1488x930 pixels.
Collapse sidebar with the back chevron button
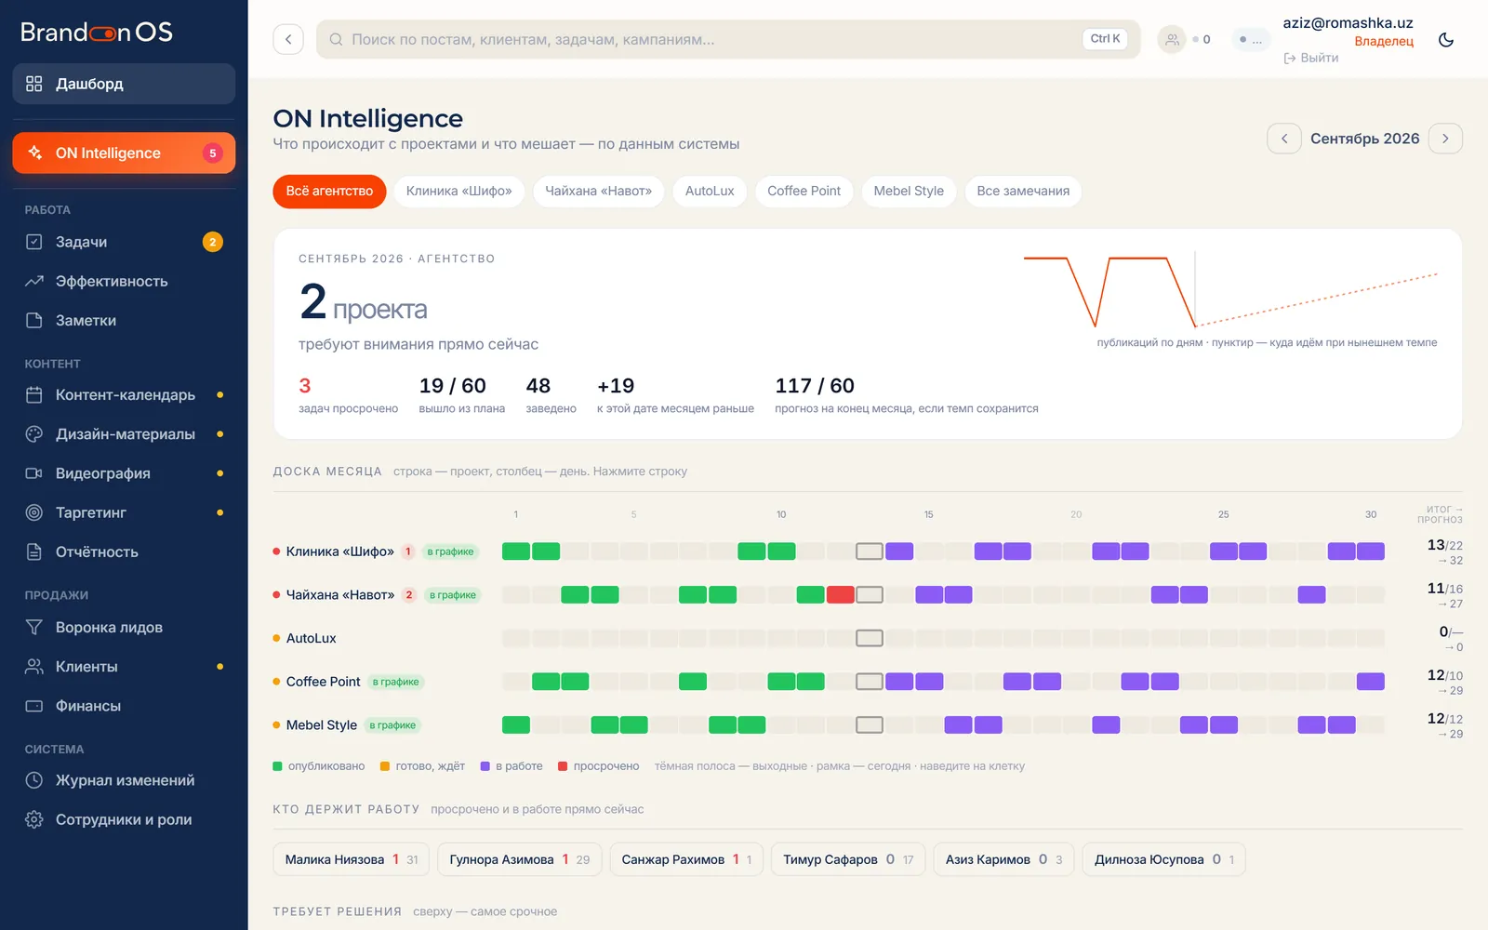tap(288, 39)
